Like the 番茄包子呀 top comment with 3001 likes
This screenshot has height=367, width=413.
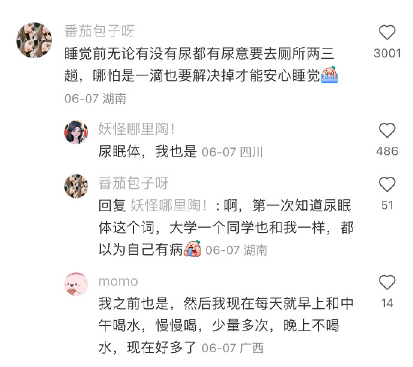click(387, 32)
